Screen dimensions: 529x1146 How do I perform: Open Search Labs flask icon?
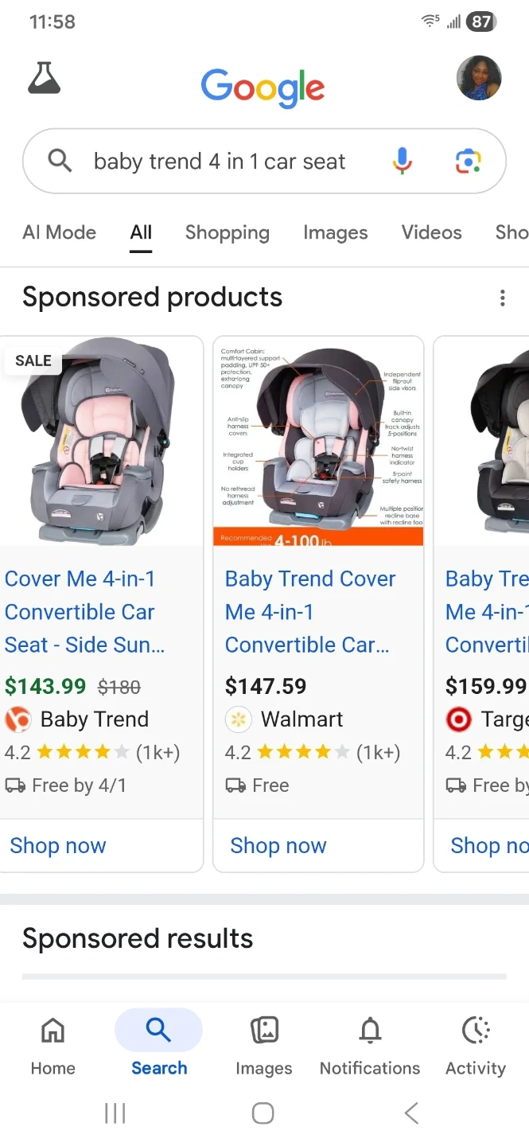point(44,78)
